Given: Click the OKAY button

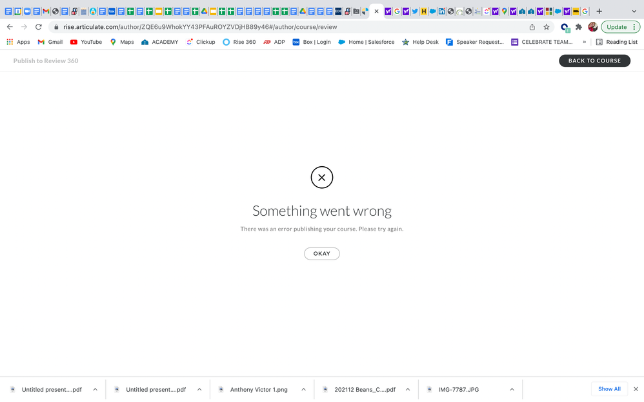Looking at the screenshot, I should (x=321, y=254).
